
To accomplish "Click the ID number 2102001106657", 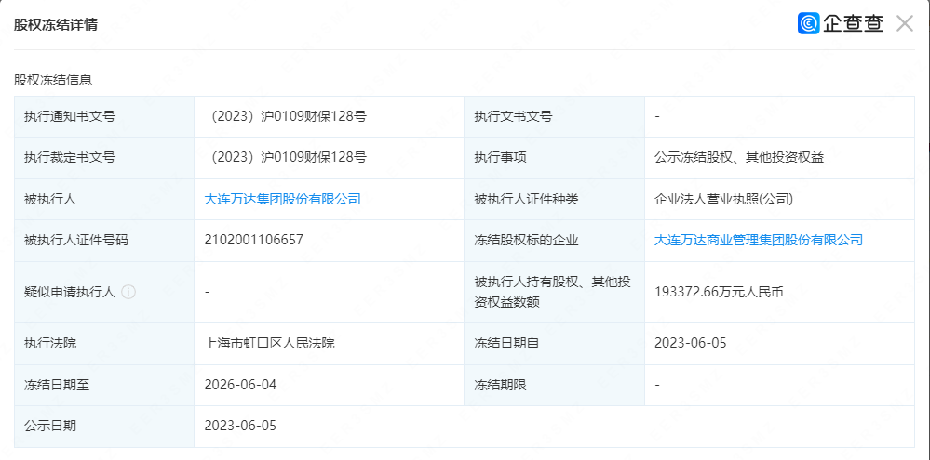I will [253, 240].
